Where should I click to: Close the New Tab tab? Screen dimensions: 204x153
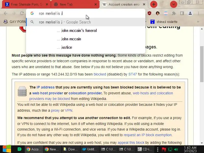pyautogui.click(x=95, y=4)
